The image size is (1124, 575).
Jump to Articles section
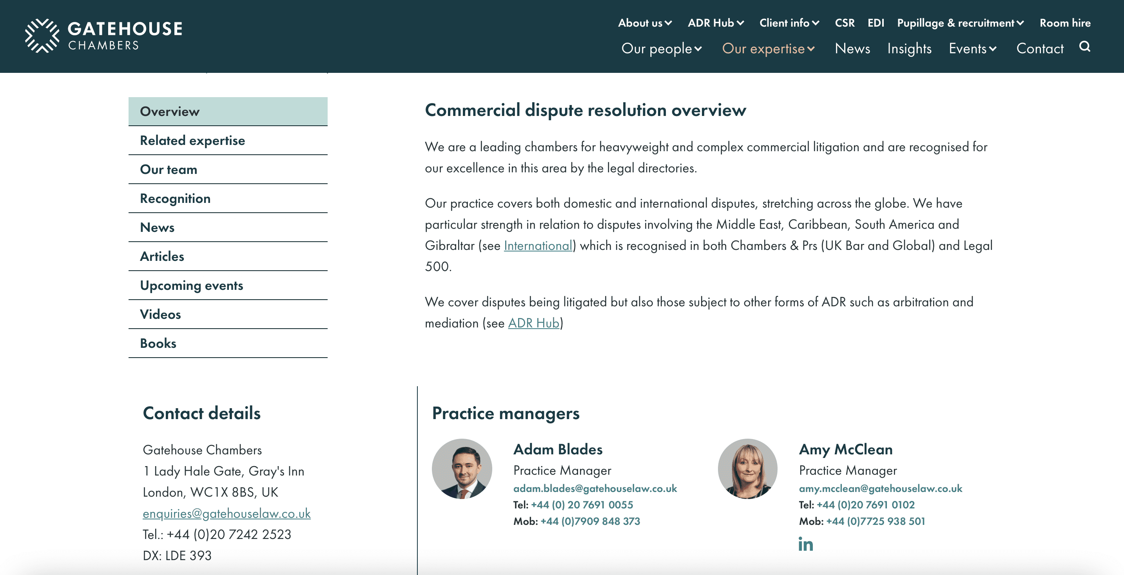228,256
